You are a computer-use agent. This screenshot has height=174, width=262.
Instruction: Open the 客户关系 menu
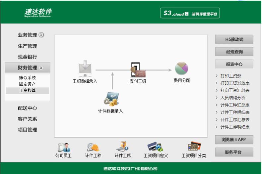pyautogui.click(x=28, y=119)
